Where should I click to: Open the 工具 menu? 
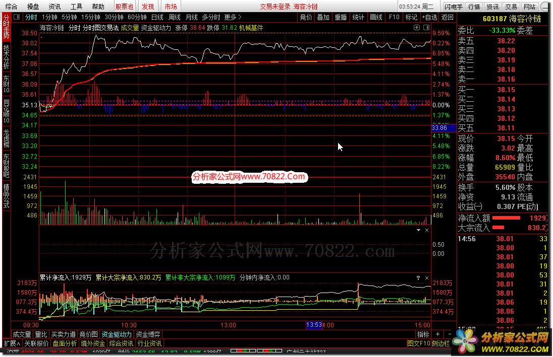click(x=76, y=7)
